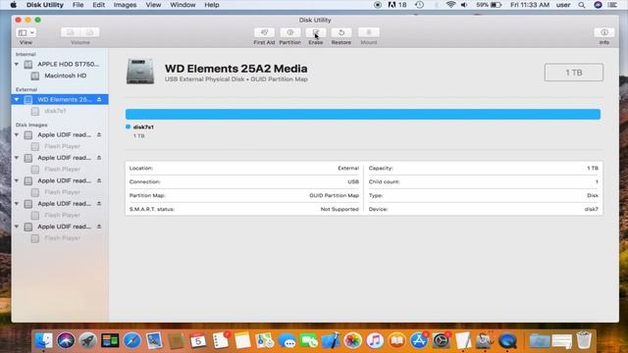628x353 pixels.
Task: Click the user account menu
Action: click(563, 5)
